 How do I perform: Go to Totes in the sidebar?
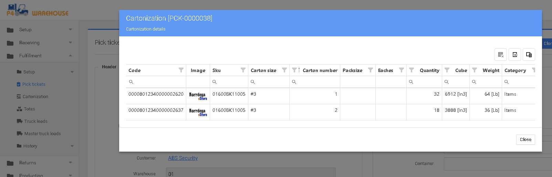pos(30,109)
